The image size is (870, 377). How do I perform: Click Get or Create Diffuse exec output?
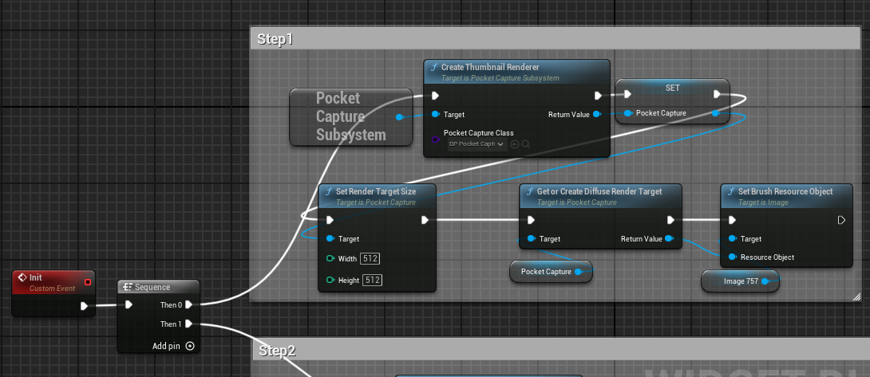coord(670,220)
